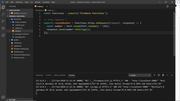The width and height of the screenshot is (180, 101).
Task: Split the editor to the right
Action: click(168, 6)
